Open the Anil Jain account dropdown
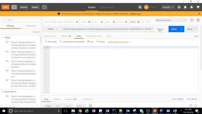This screenshot has width=202, height=114. (168, 7)
